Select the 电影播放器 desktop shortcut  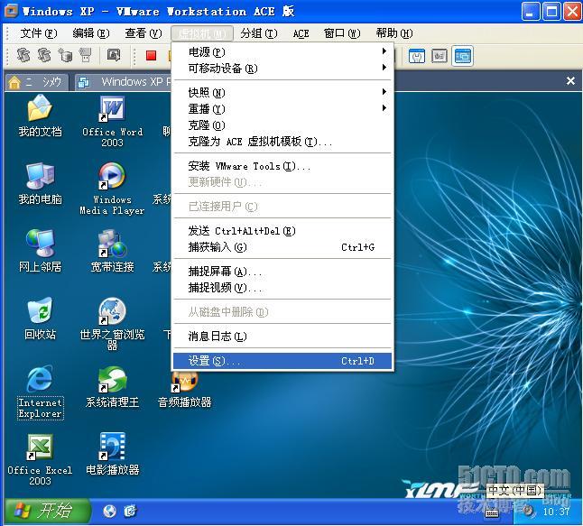point(112,454)
